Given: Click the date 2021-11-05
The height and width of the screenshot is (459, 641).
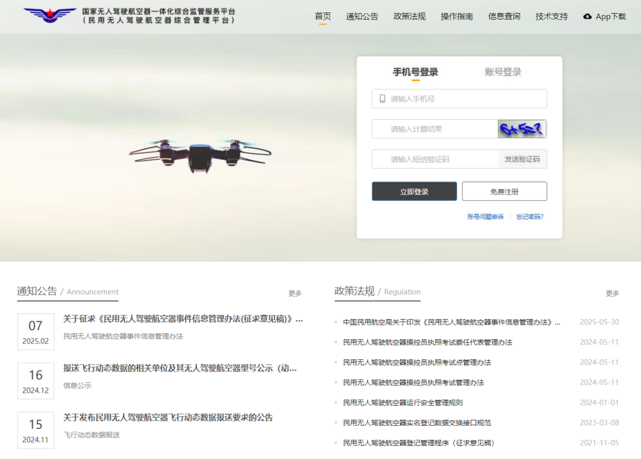Looking at the screenshot, I should 599,442.
